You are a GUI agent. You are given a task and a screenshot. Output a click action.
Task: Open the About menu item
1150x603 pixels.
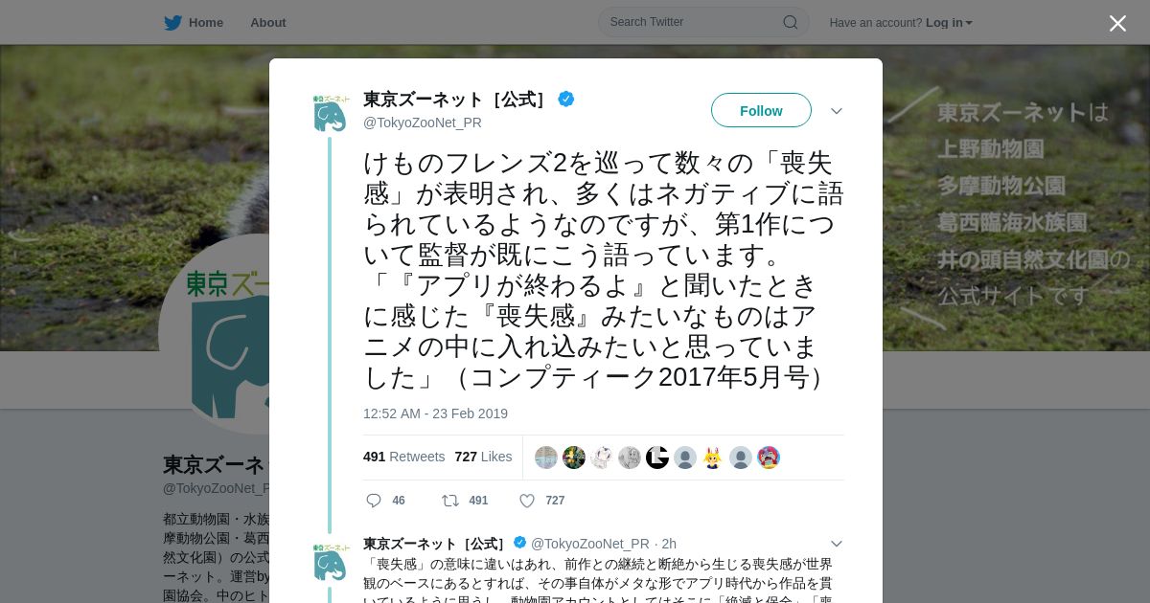point(268,23)
